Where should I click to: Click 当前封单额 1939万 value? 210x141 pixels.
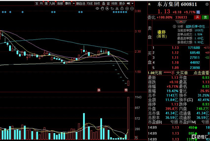199,30
